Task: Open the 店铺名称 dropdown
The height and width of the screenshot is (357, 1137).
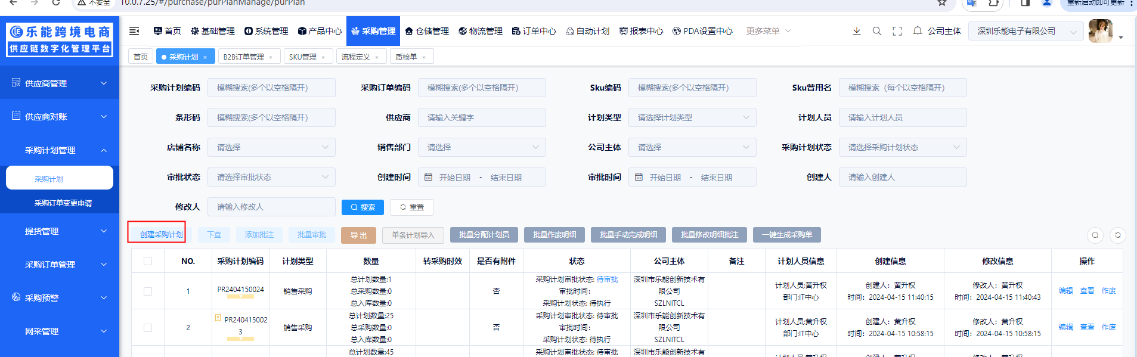Action: coord(271,147)
